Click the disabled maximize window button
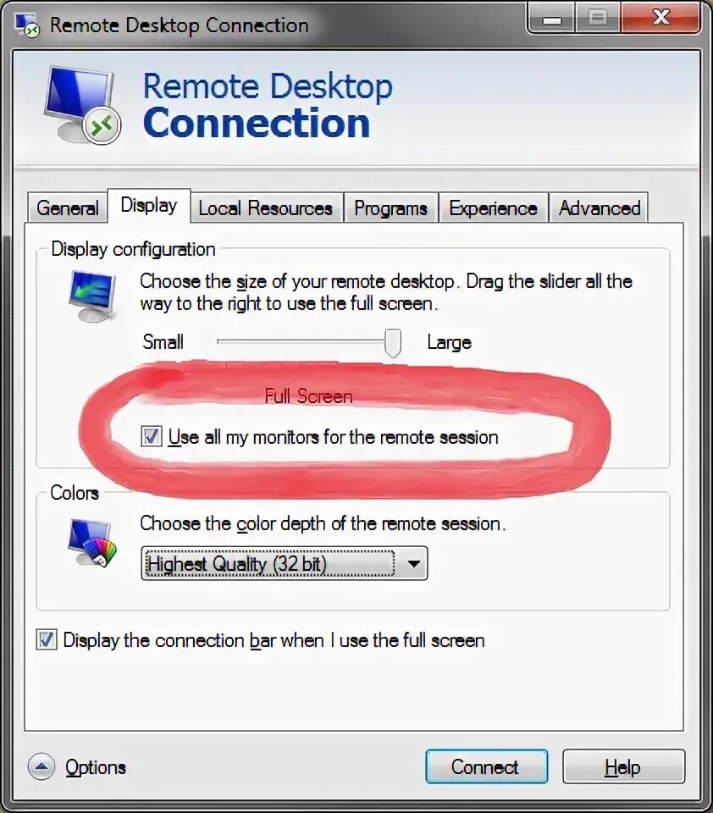The height and width of the screenshot is (813, 713). click(597, 19)
